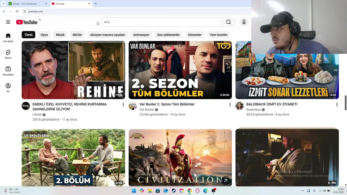Visit the Literat channel name link
Viewport: 347px width, 195px height.
[x=37, y=115]
